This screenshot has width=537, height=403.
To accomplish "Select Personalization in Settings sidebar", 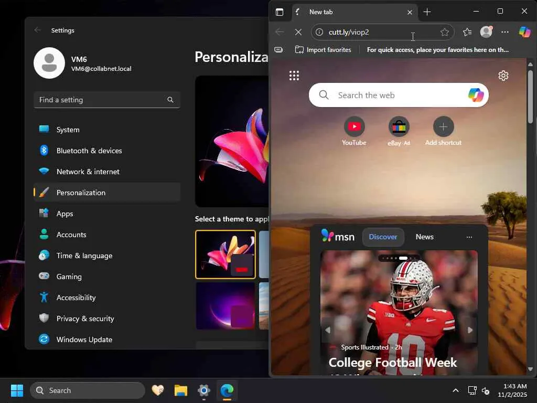I will (107, 192).
